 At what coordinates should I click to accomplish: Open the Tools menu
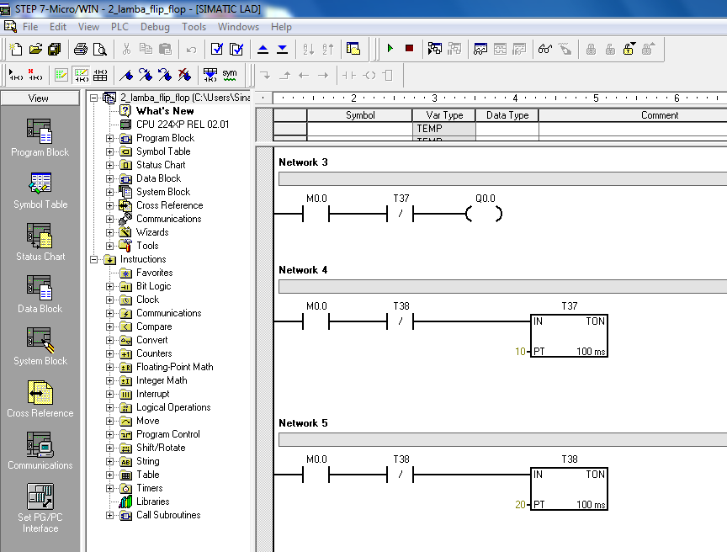tap(194, 27)
